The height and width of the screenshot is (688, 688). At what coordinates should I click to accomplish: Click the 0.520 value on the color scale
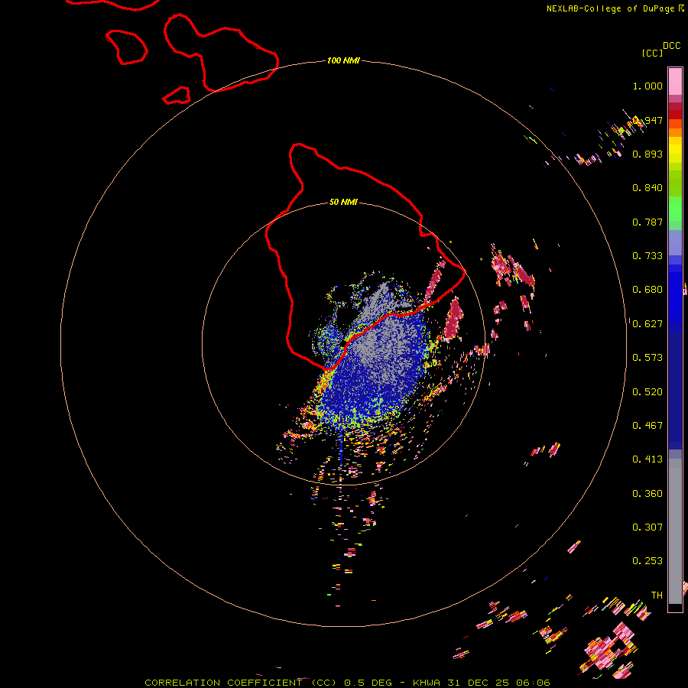tap(647, 392)
